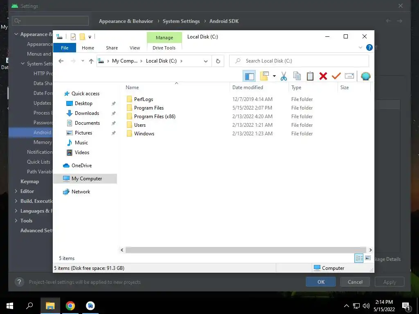Go up one folder level arrow

(91, 61)
